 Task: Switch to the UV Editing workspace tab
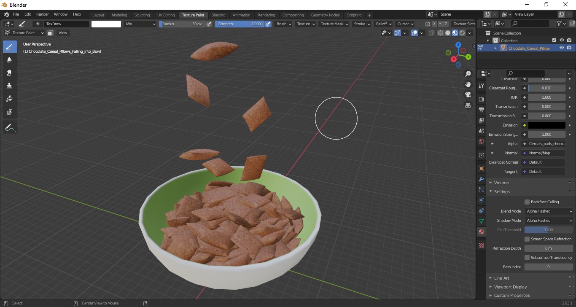pos(166,15)
